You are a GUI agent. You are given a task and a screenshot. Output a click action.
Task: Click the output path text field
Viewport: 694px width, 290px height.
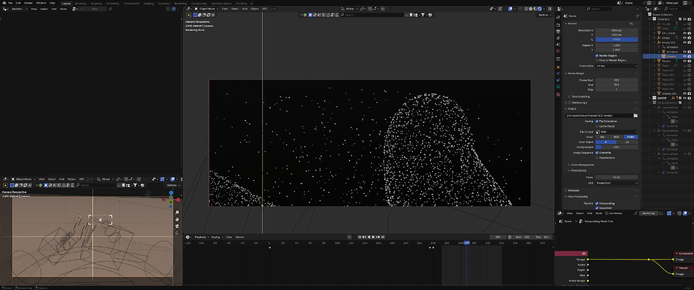click(x=599, y=116)
